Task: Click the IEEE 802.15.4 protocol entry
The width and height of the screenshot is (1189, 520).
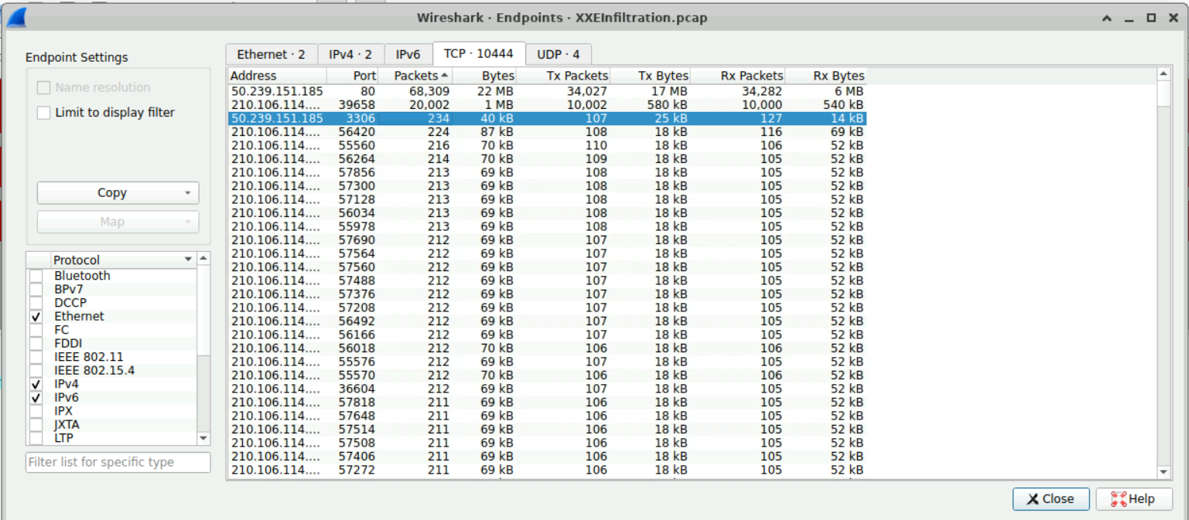Action: 94,371
